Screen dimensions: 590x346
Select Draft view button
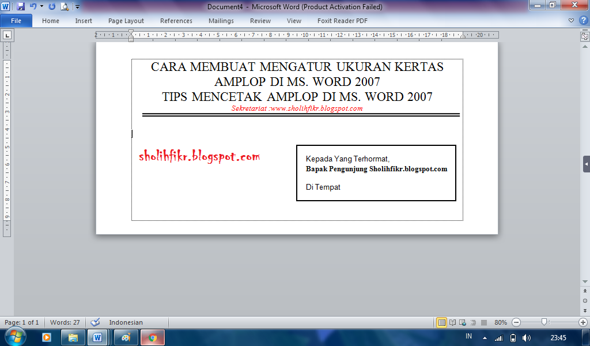(484, 322)
